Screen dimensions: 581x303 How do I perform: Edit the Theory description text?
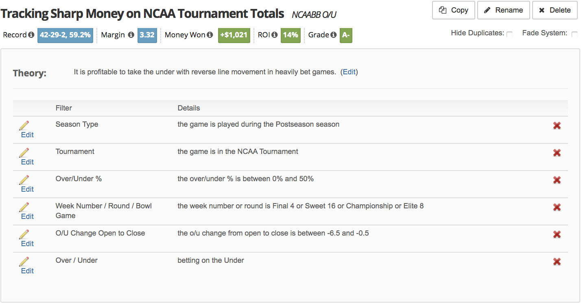349,72
